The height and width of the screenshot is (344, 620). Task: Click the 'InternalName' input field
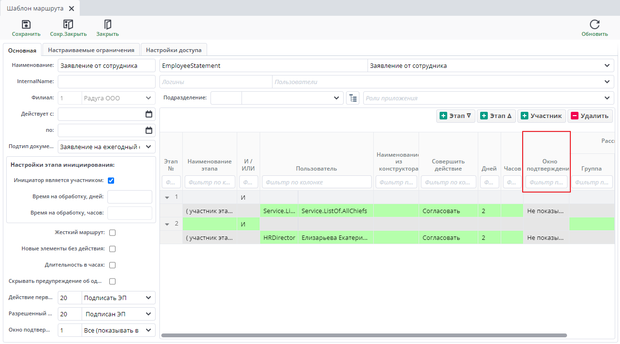click(x=106, y=82)
